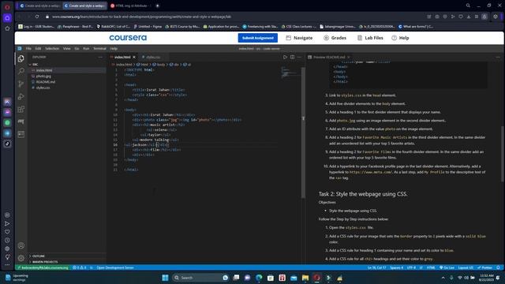Click the editor vertical scrollbar
The height and width of the screenshot is (284, 505).
pyautogui.click(x=303, y=132)
